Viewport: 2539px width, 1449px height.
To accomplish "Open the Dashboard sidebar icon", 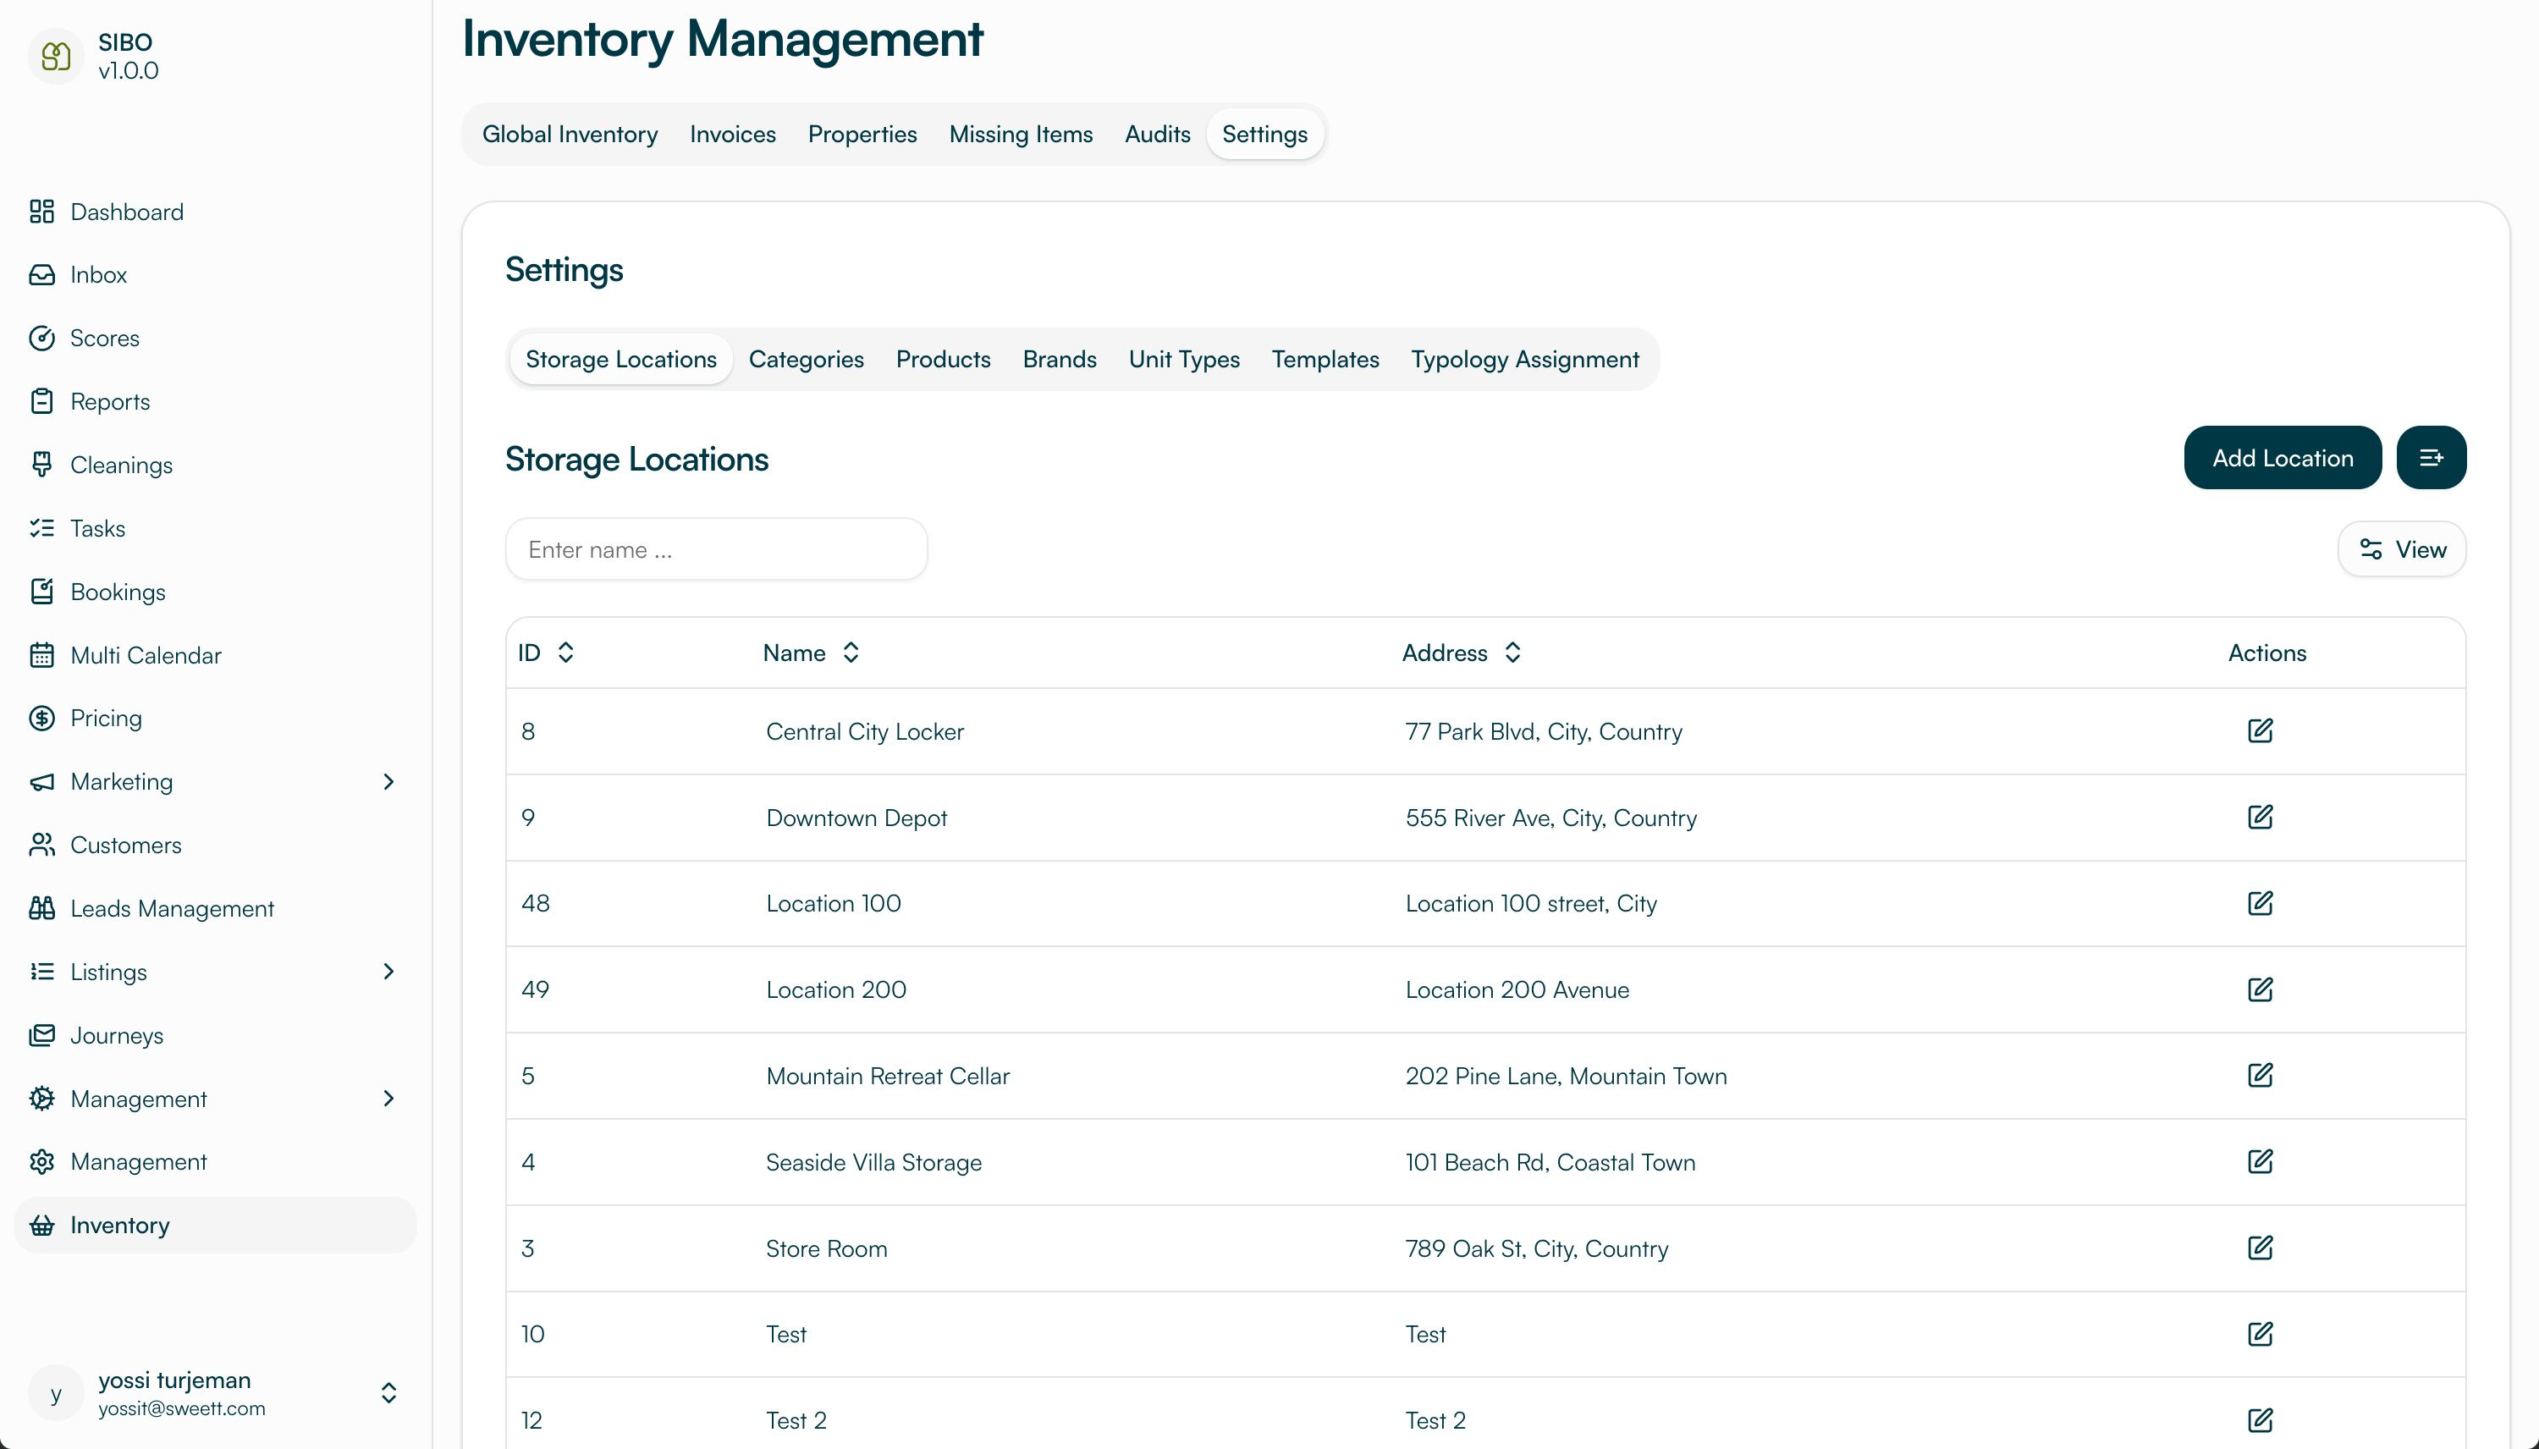I will [x=43, y=212].
